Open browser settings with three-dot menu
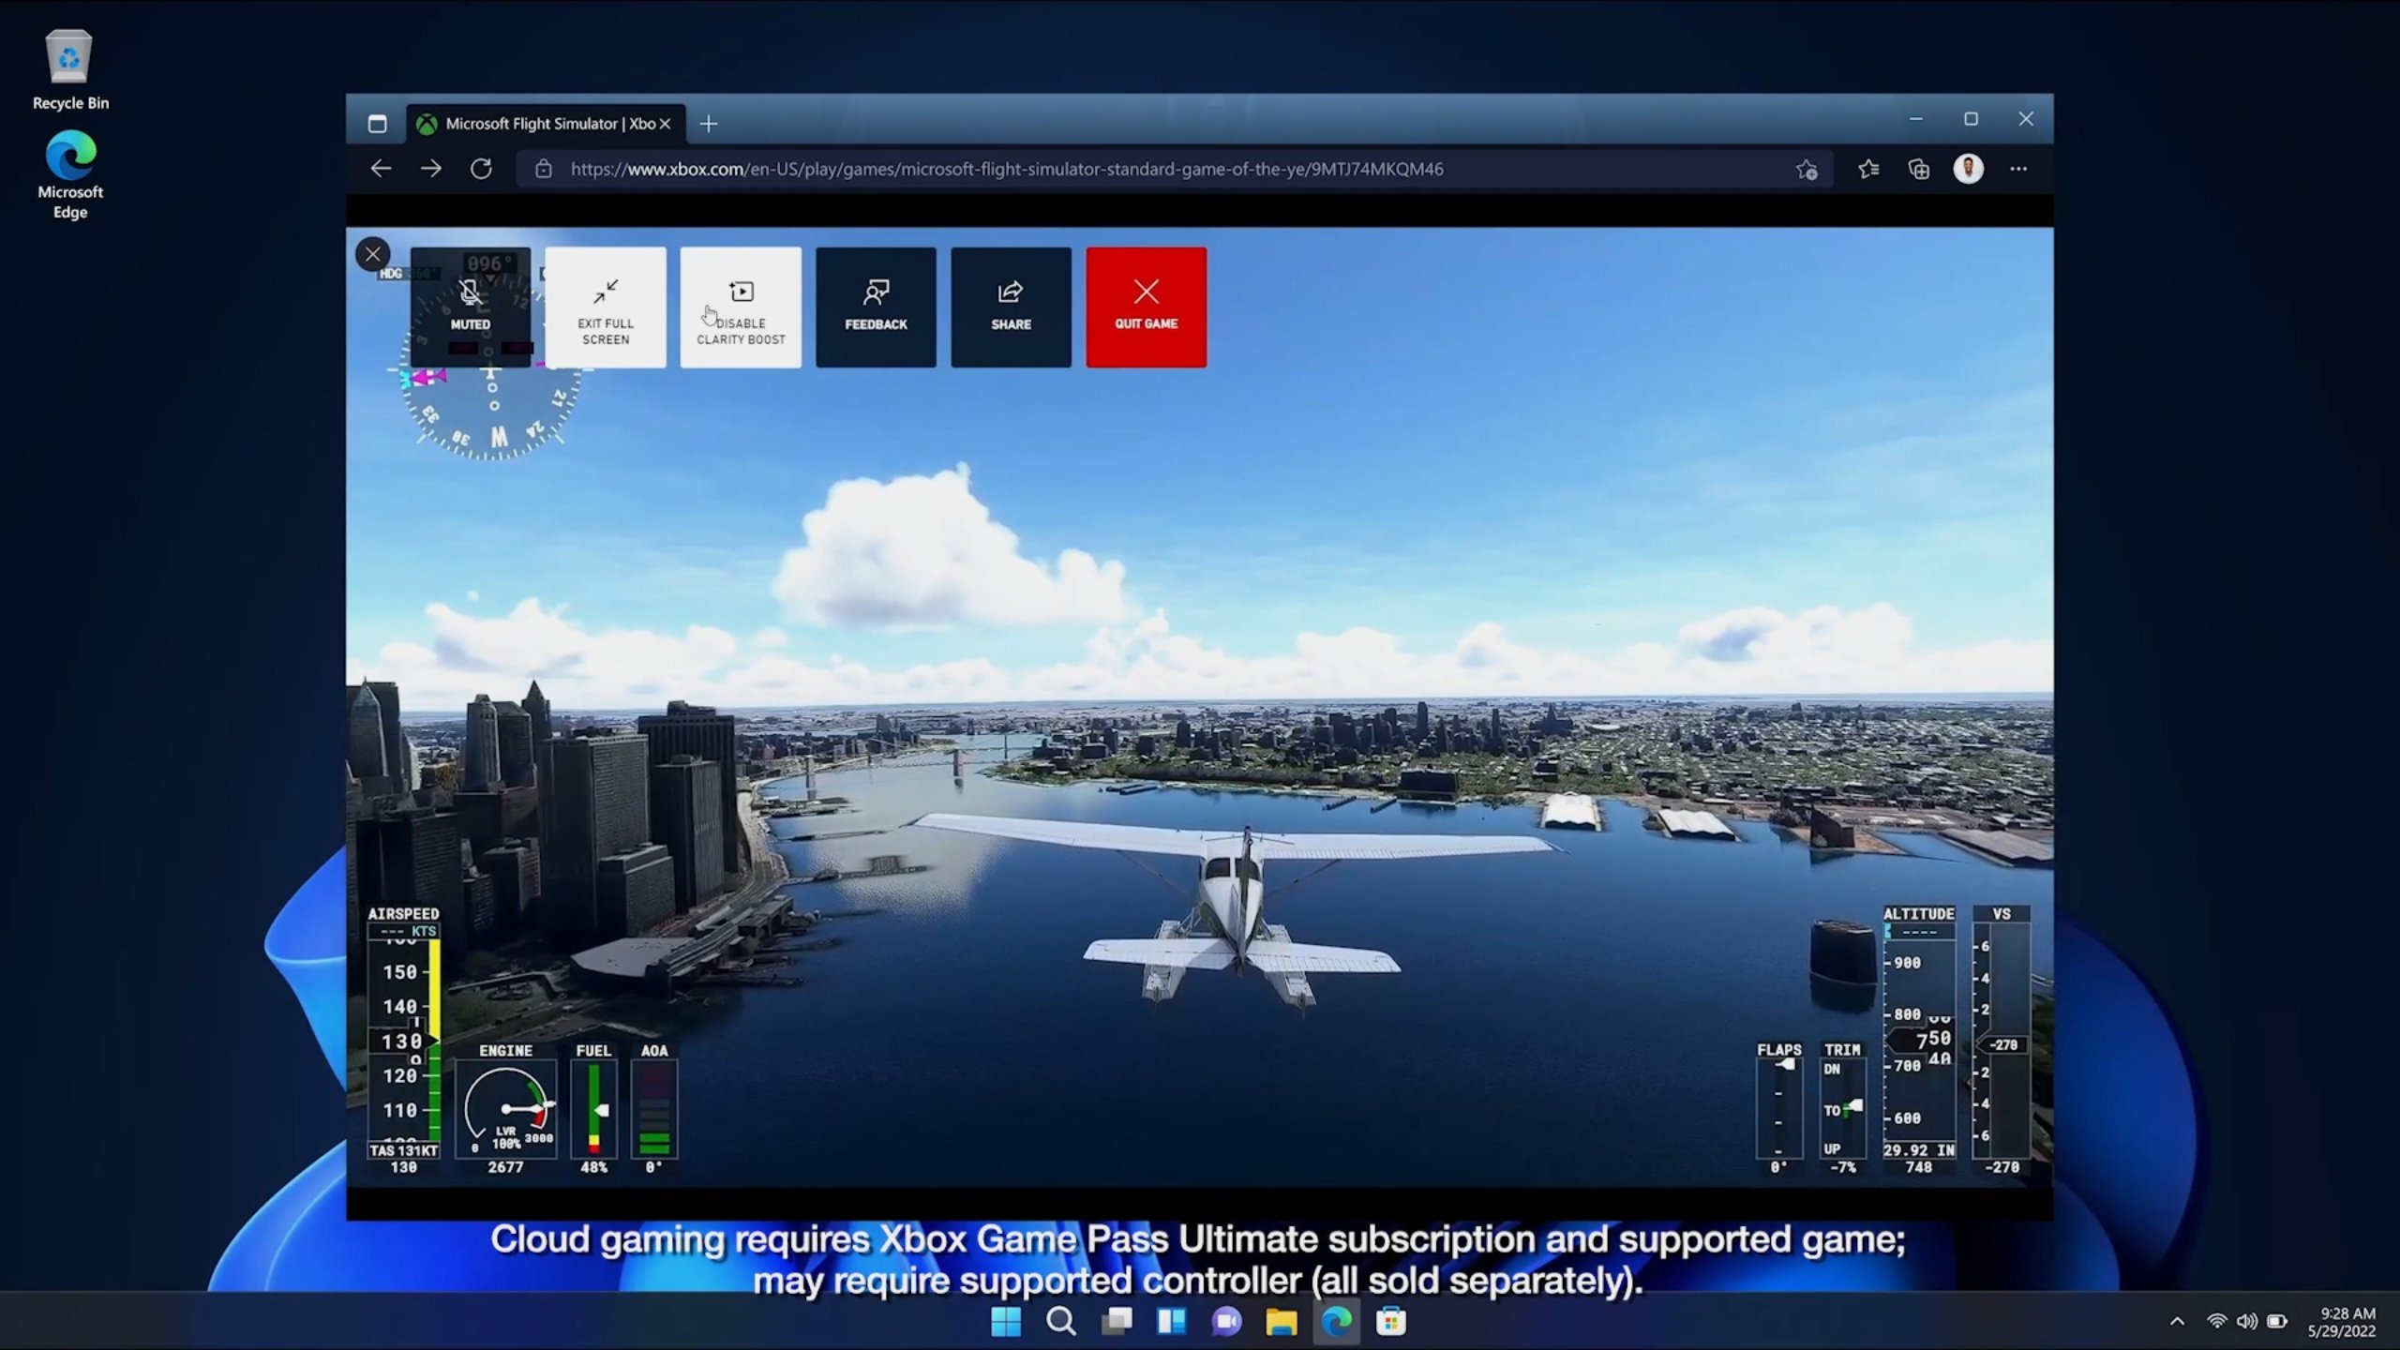This screenshot has width=2400, height=1350. (2019, 167)
